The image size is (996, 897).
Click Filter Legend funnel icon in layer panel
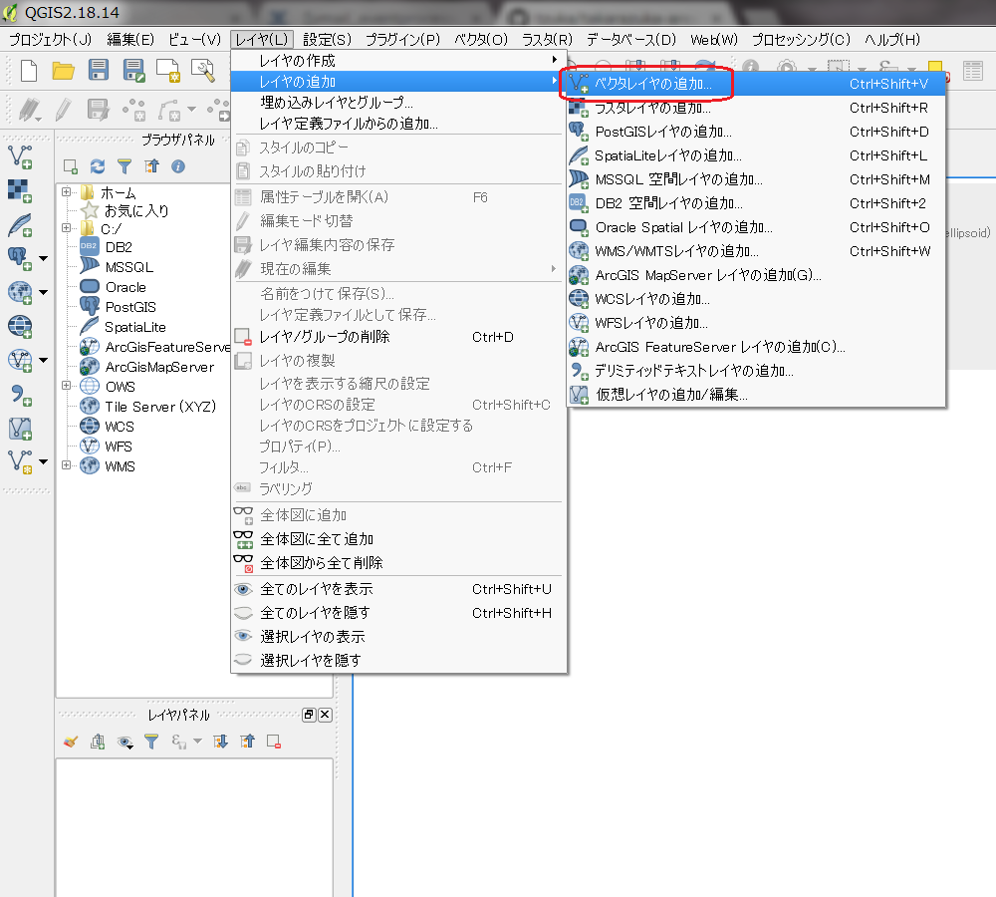click(151, 742)
